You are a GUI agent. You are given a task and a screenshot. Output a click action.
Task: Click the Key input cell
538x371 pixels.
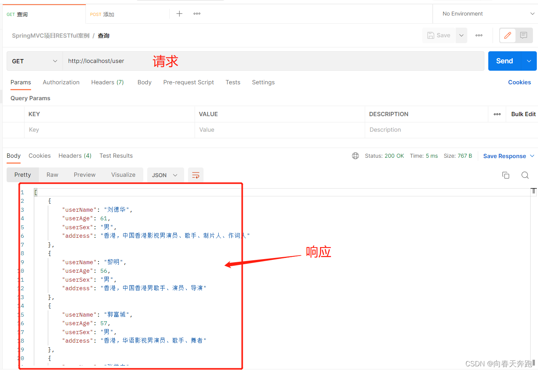coord(110,130)
